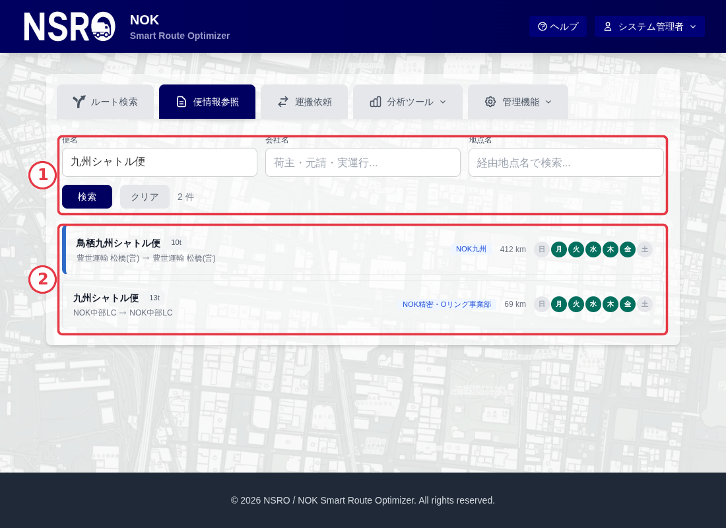Switch to the 便情報参照 tab

tap(207, 102)
